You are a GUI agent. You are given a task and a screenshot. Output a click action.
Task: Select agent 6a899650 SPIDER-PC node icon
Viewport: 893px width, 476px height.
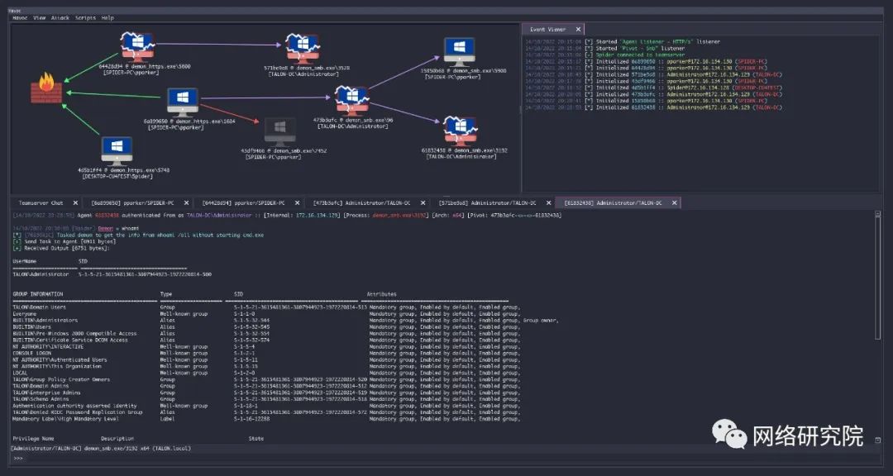click(182, 102)
